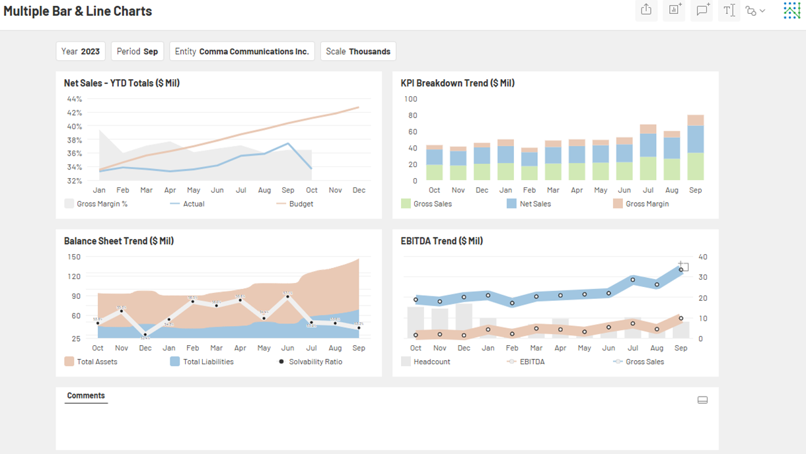
Task: Toggle the Budget legend series
Action: click(295, 204)
